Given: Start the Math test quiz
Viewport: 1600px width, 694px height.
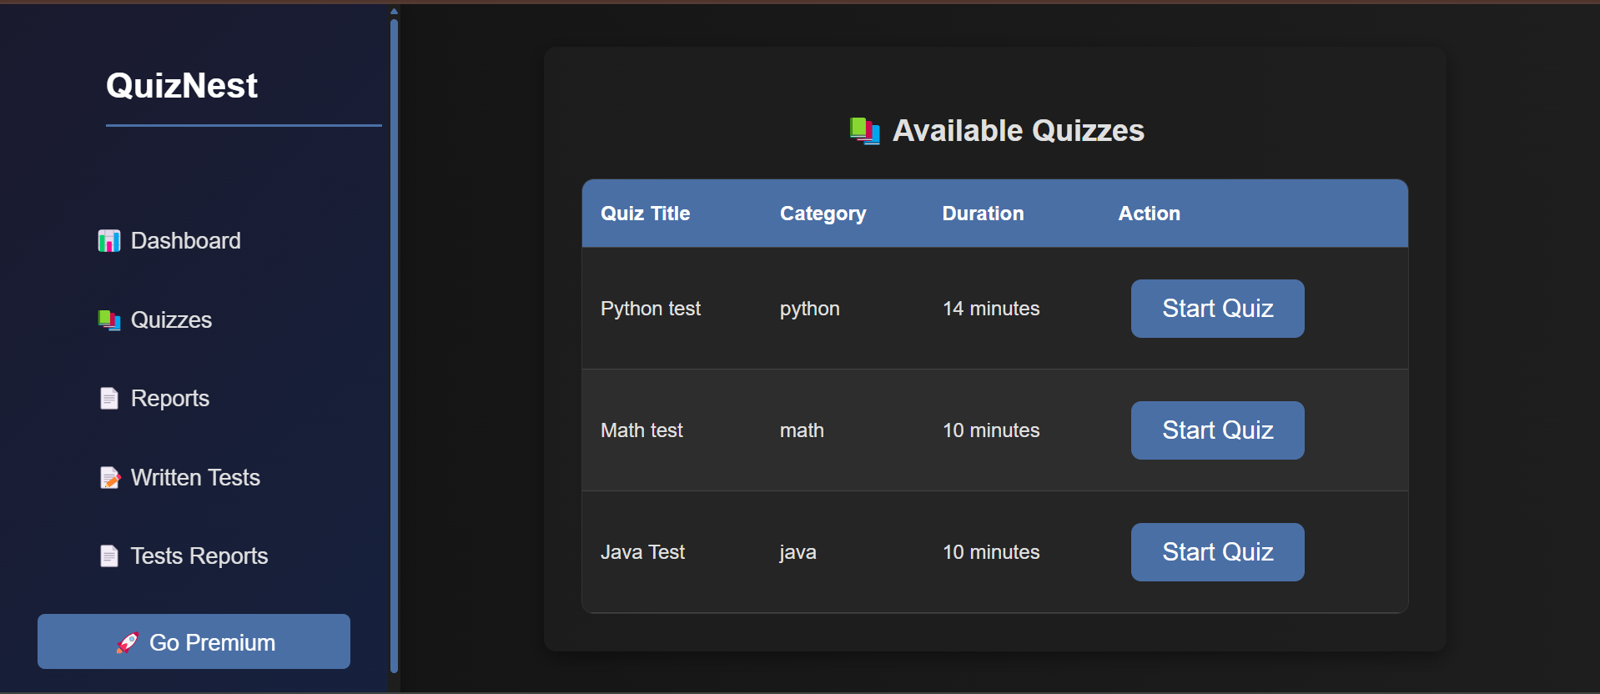Looking at the screenshot, I should point(1217,430).
